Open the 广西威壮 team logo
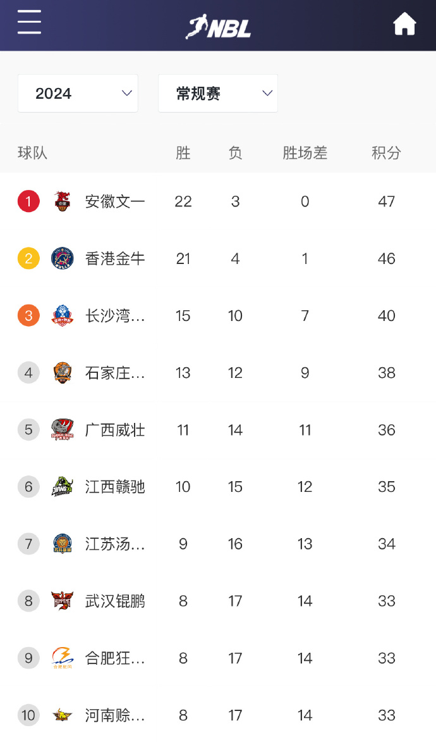 point(62,430)
